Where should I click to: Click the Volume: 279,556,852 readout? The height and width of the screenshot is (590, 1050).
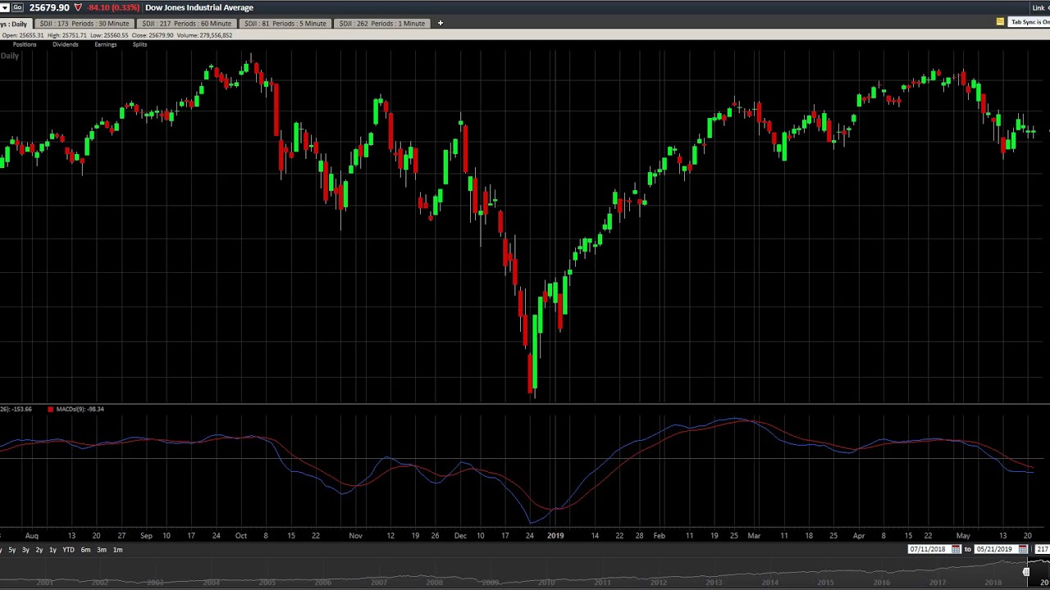(x=203, y=35)
